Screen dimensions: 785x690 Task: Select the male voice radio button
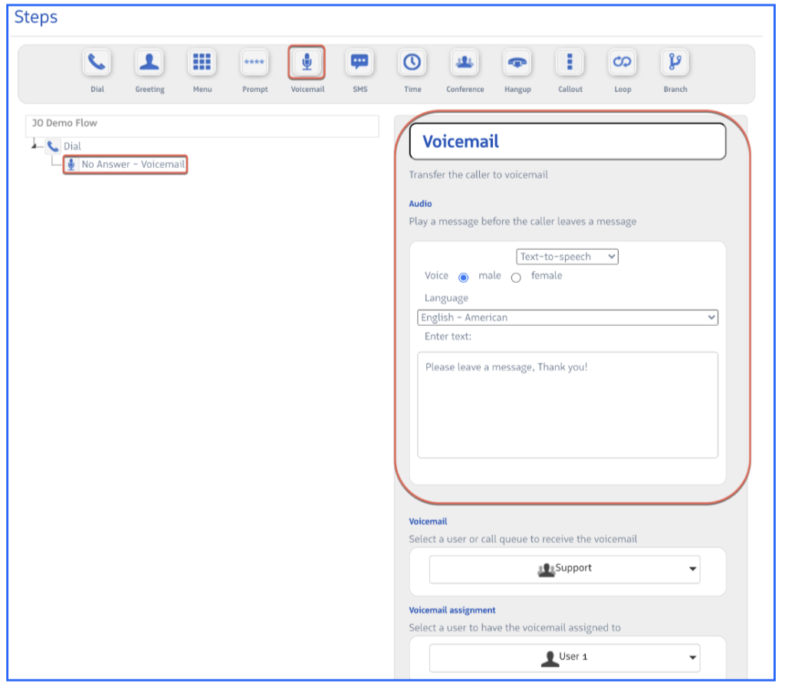coord(463,278)
